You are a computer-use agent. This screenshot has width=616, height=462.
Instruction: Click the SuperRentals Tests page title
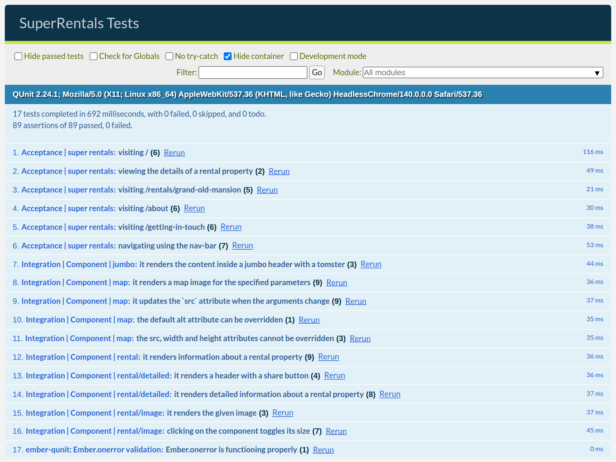(x=79, y=23)
